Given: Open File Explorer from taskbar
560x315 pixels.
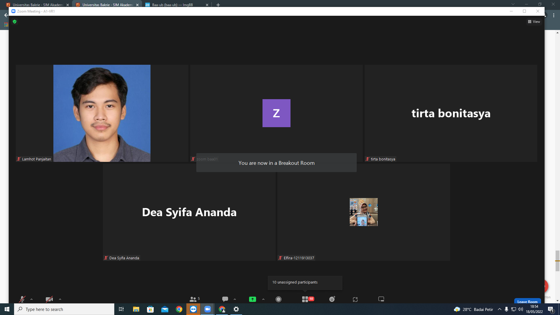Looking at the screenshot, I should (x=136, y=309).
